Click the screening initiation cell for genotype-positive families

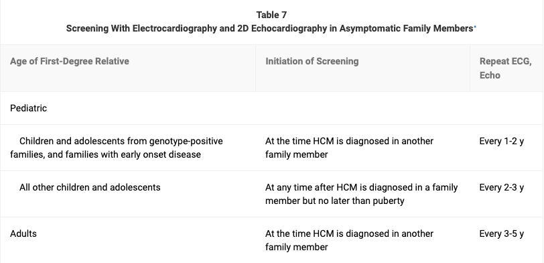click(349, 148)
